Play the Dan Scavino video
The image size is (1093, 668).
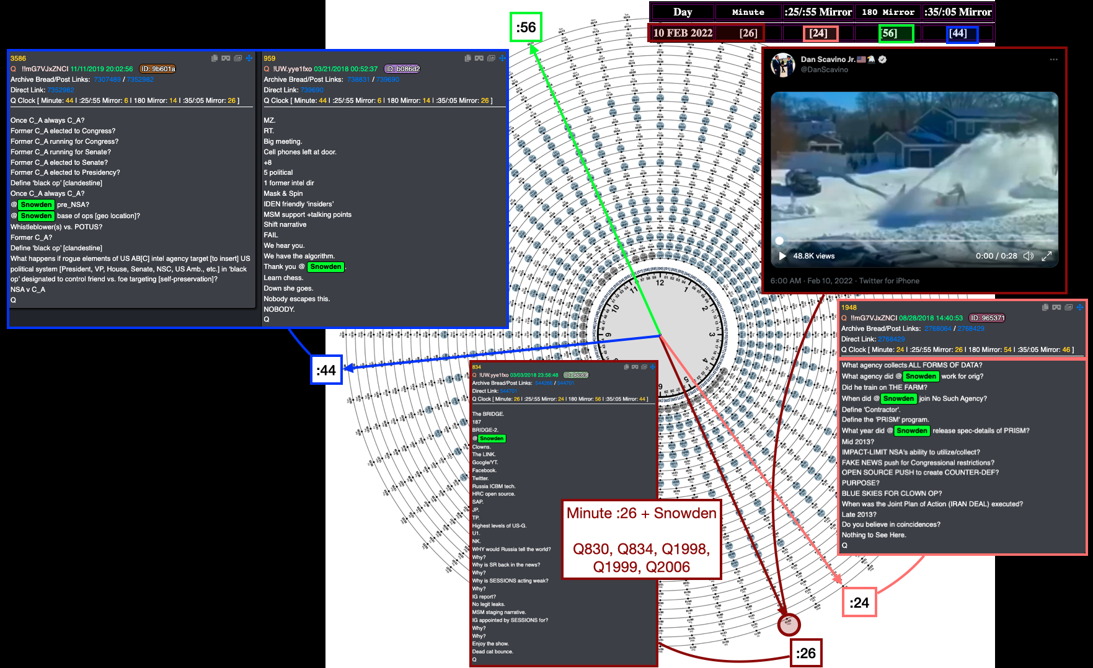tap(782, 256)
